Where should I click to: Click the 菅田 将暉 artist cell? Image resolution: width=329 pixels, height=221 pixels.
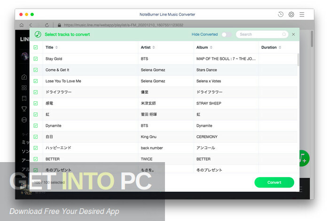149,115
